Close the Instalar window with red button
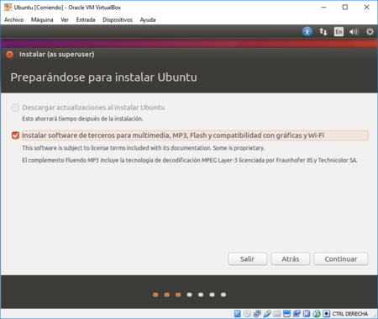 [x=10, y=55]
